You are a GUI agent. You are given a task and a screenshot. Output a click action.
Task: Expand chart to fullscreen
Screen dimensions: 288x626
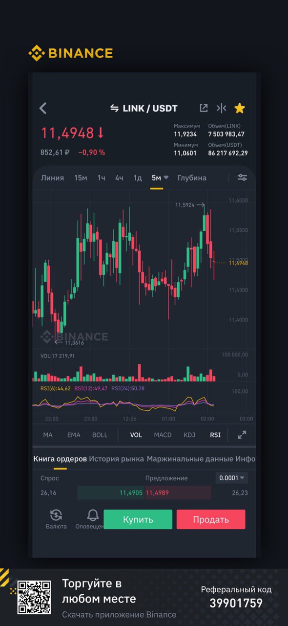pos(242,435)
